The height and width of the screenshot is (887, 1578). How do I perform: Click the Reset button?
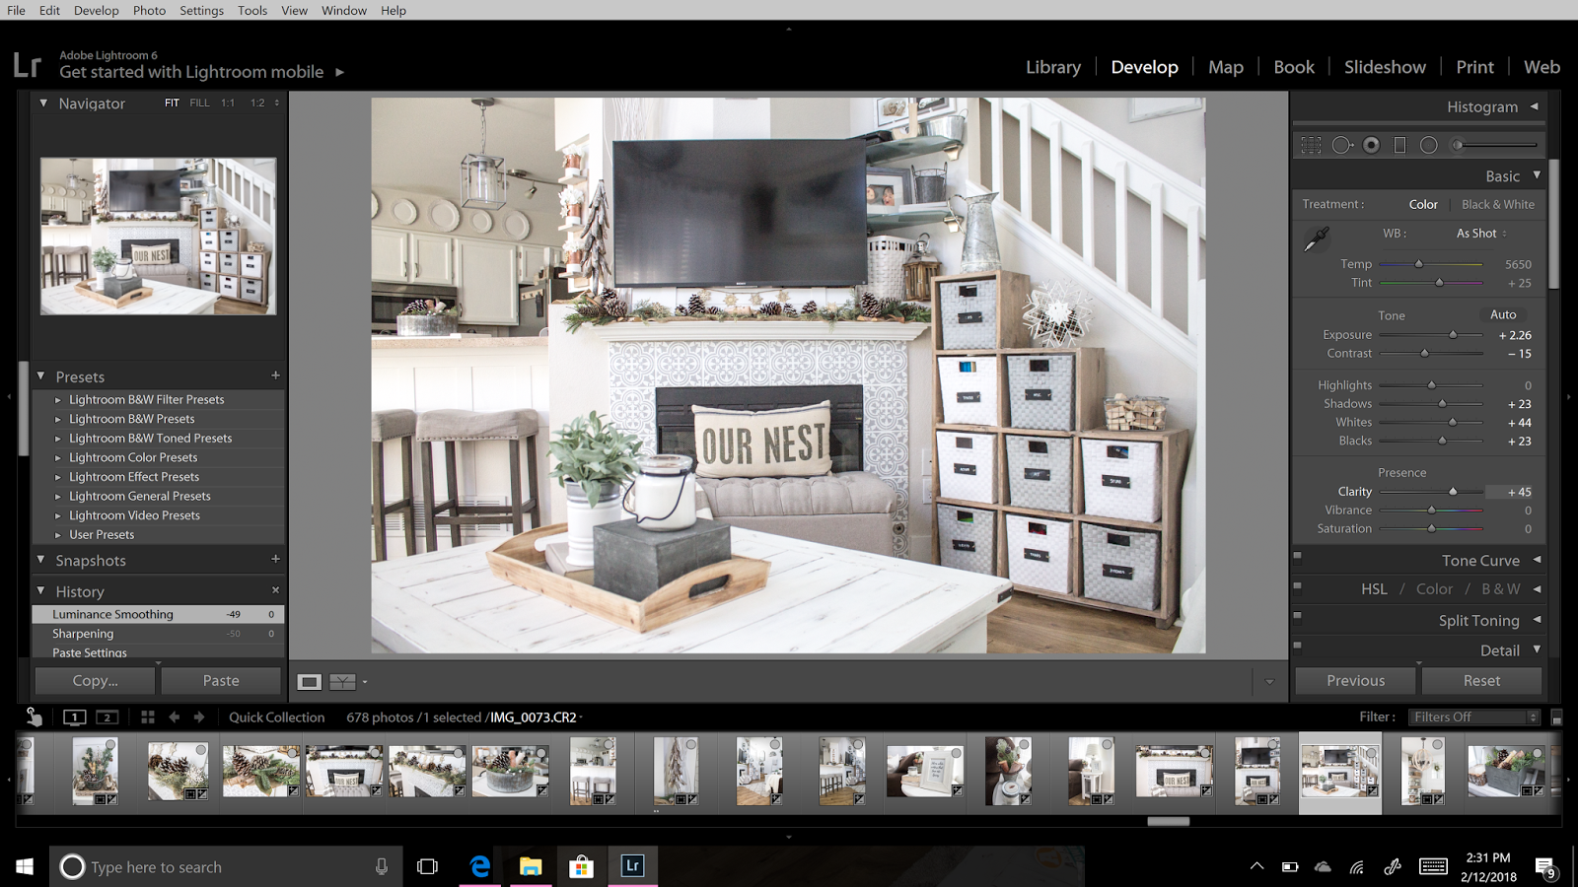(1481, 681)
